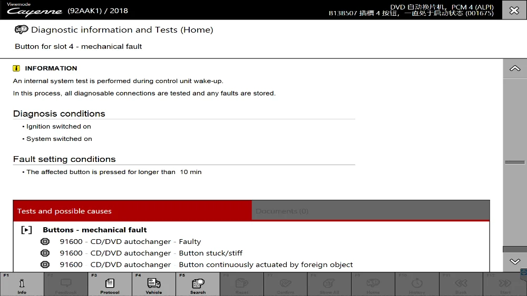The height and width of the screenshot is (296, 527).
Task: Click the Fault setting conditions heading
Action: tap(64, 159)
